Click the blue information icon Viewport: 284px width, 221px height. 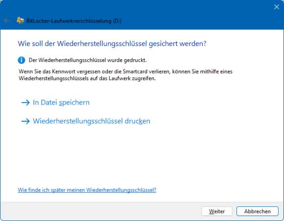pyautogui.click(x=22, y=60)
